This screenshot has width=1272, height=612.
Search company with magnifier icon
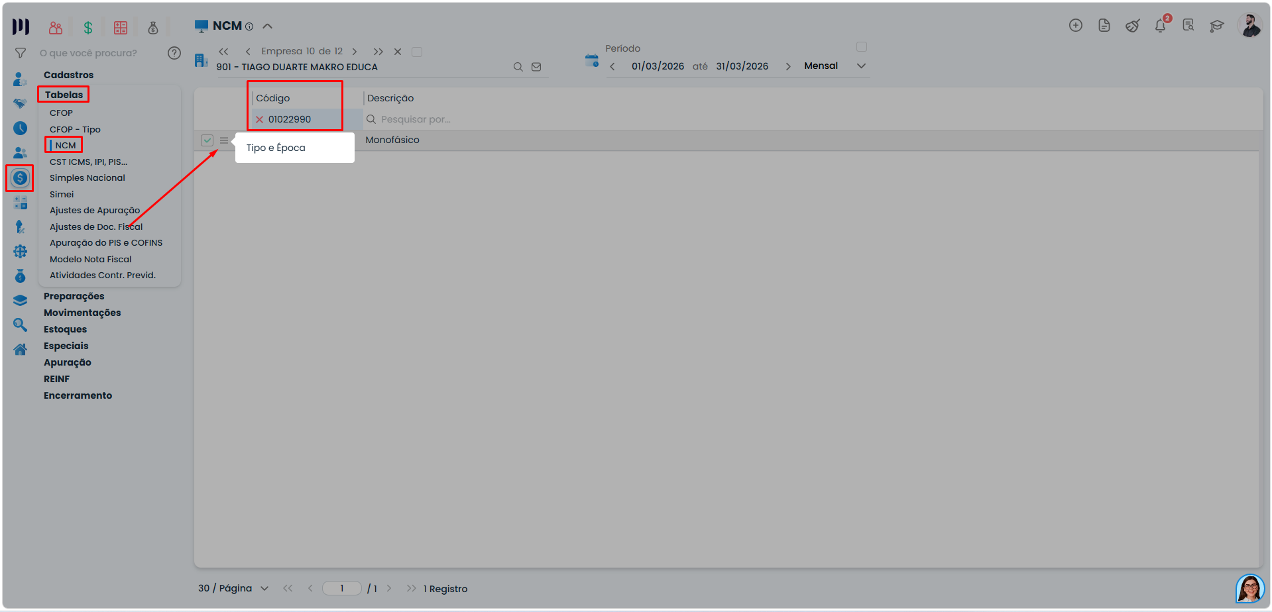(518, 67)
